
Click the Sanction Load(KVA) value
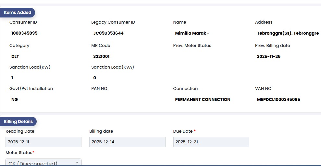pyautogui.click(x=94, y=78)
